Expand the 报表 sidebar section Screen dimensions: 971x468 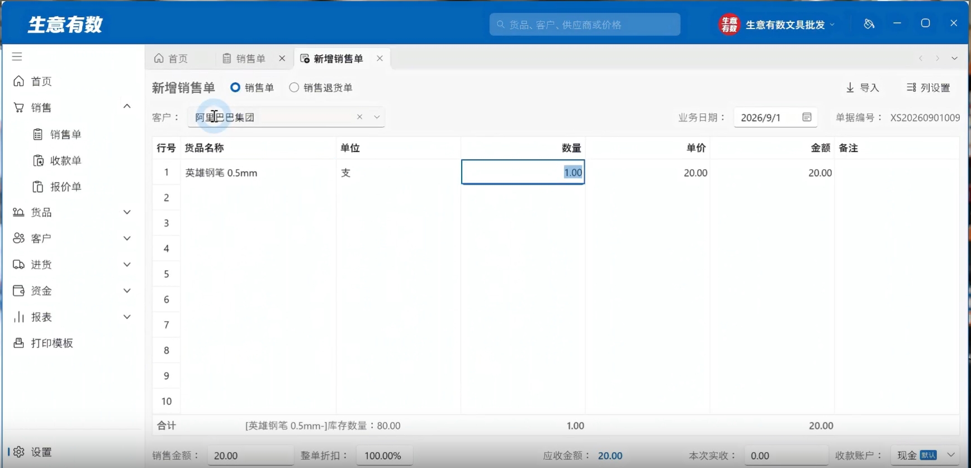point(127,317)
